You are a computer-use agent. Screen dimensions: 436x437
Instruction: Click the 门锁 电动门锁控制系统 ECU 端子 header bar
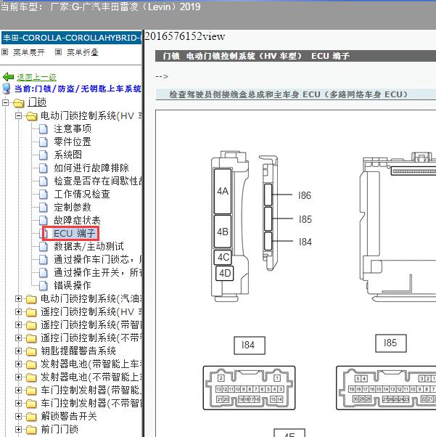point(295,56)
